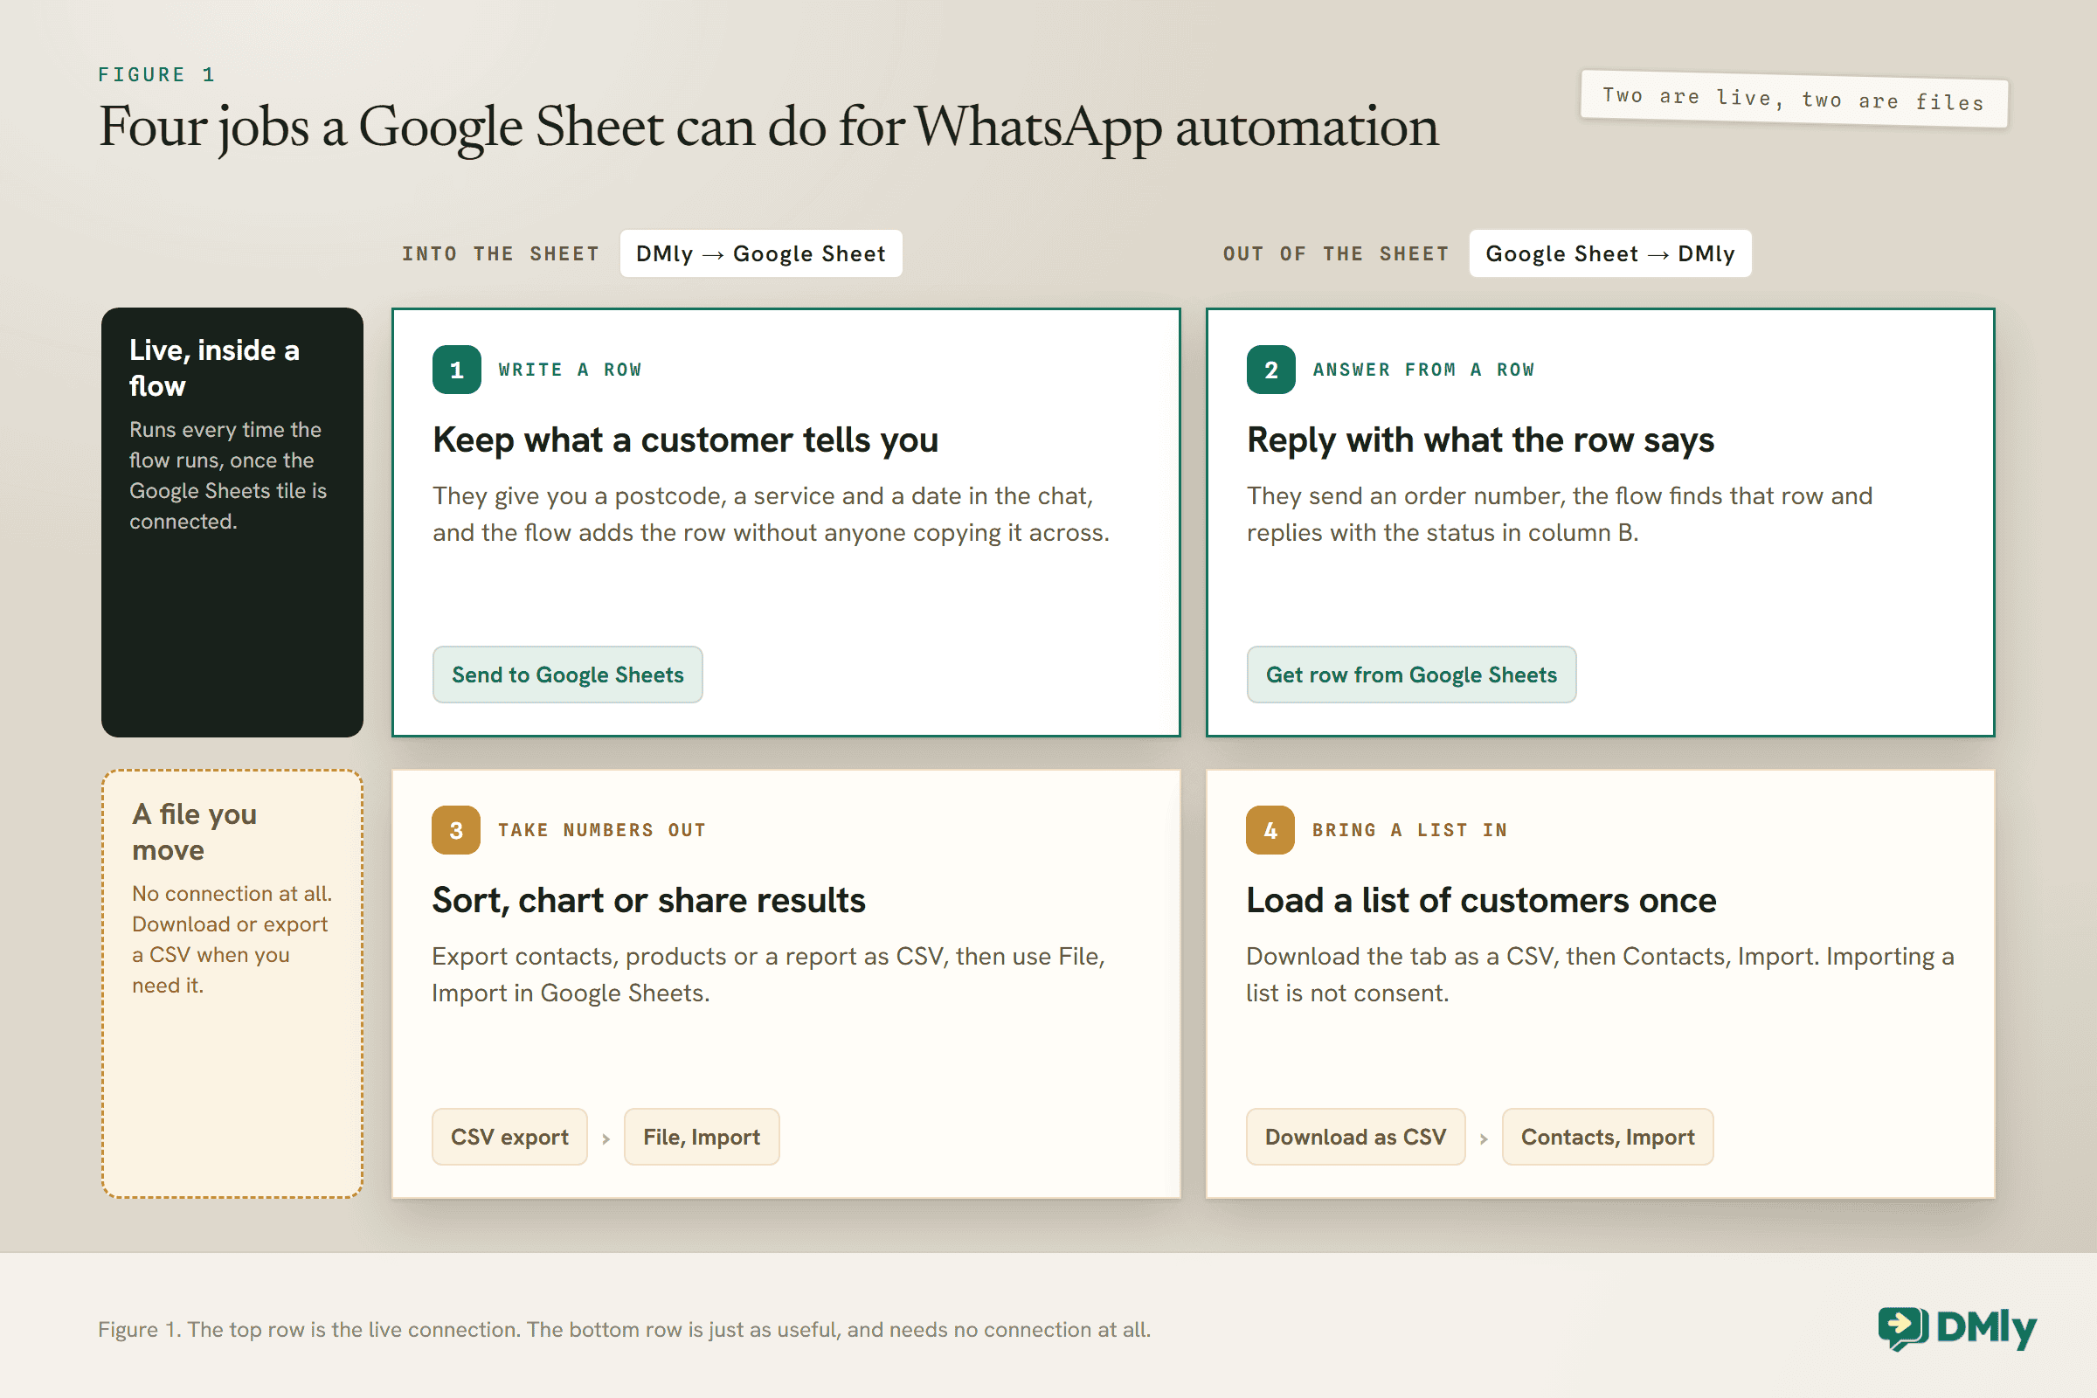This screenshot has height=1398, width=2097.
Task: Select the File, Import chip
Action: [701, 1137]
